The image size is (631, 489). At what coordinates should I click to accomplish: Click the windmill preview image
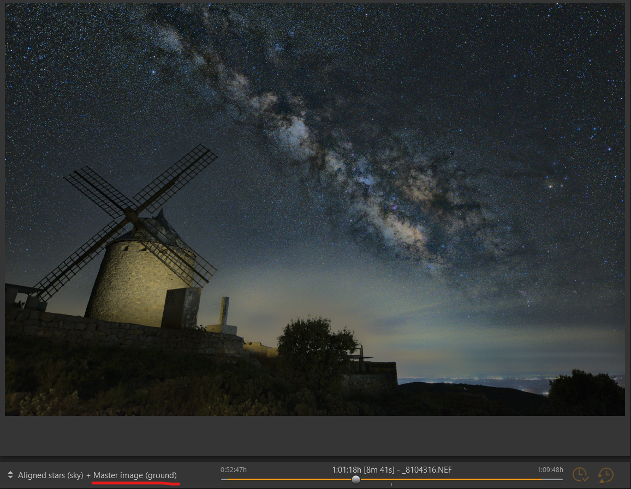pyautogui.click(x=315, y=209)
